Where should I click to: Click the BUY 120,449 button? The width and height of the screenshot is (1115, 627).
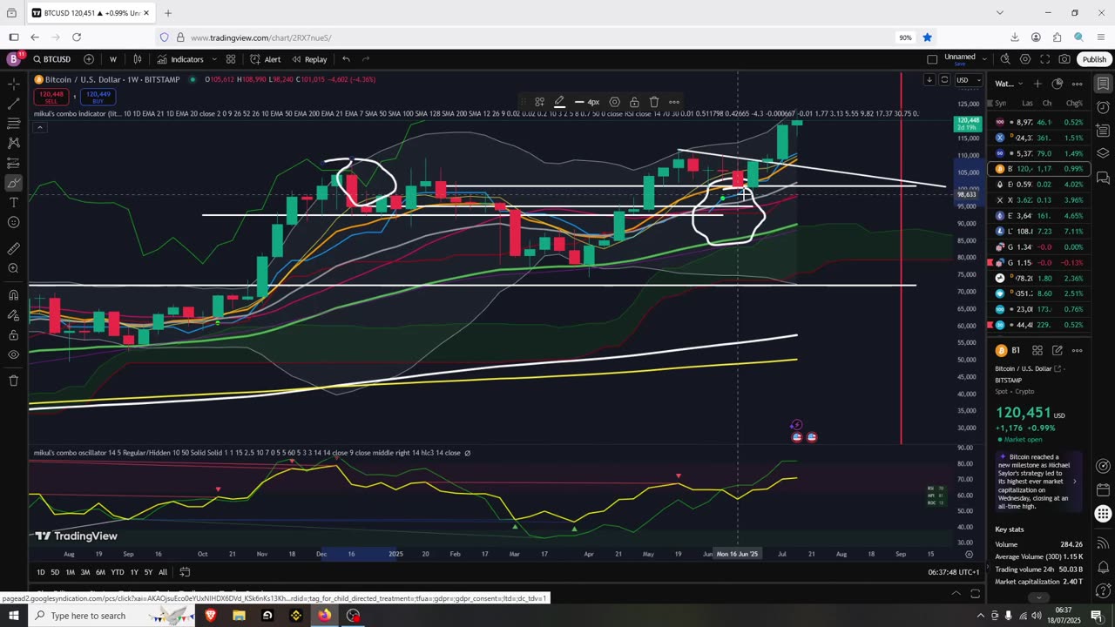pos(98,97)
